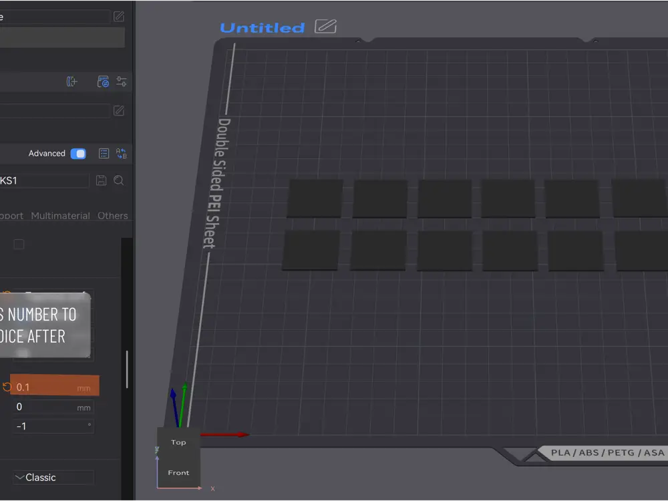Click the A/B compare presets icon
This screenshot has width=668, height=501.
tap(122, 154)
